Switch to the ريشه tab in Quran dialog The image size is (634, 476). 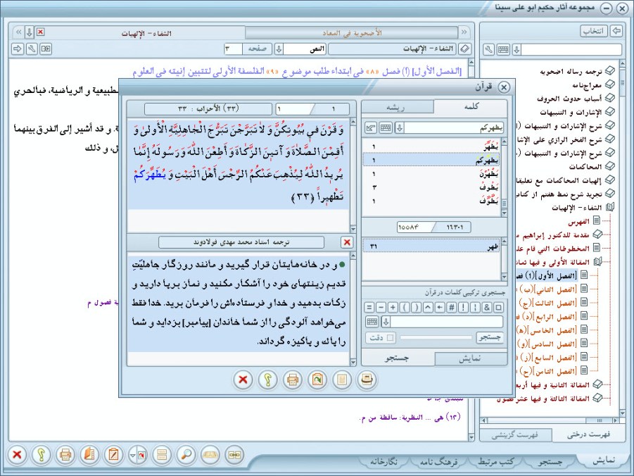pyautogui.click(x=397, y=107)
